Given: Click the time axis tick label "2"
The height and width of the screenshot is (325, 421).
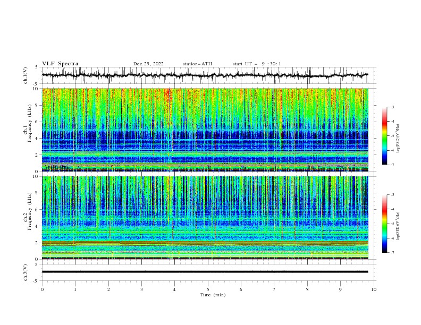Looking at the screenshot, I should pos(108,289).
